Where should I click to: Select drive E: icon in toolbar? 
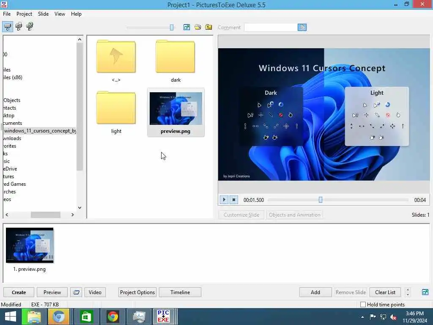(x=30, y=27)
